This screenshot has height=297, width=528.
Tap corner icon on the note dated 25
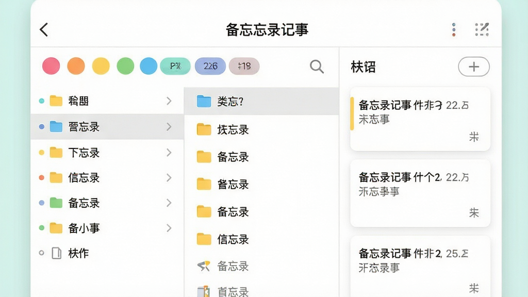tap(474, 288)
